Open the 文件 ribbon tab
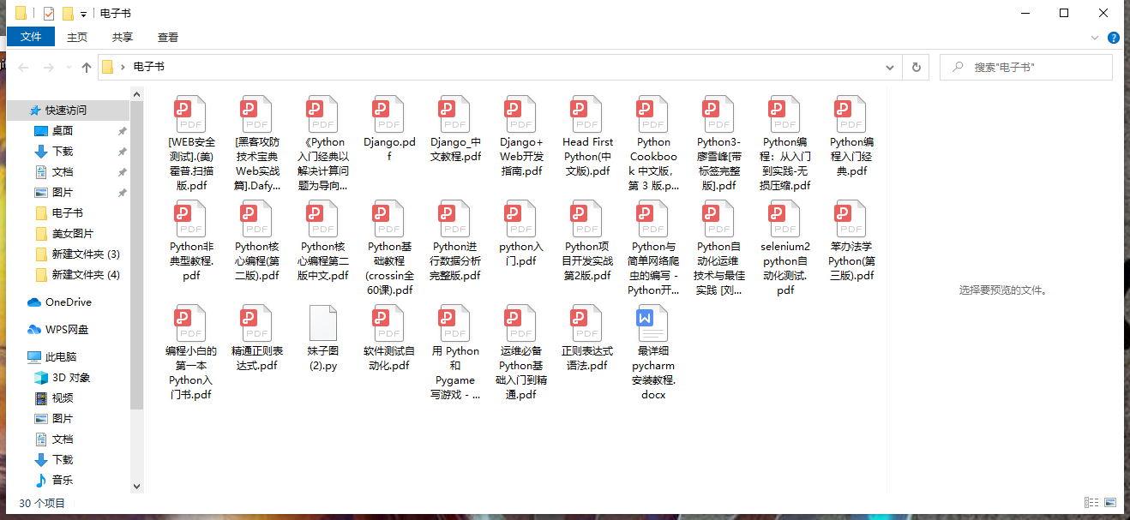The height and width of the screenshot is (520, 1130). pos(31,37)
